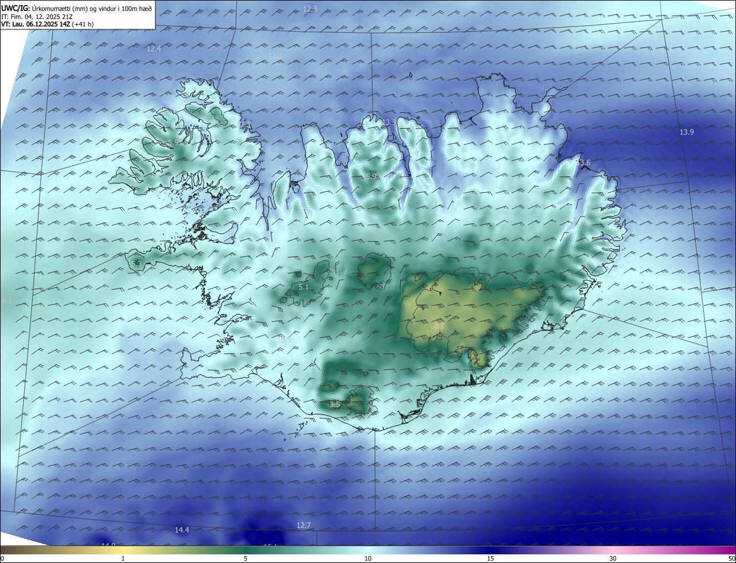Click the color scale tick labeled 15

tap(490, 558)
